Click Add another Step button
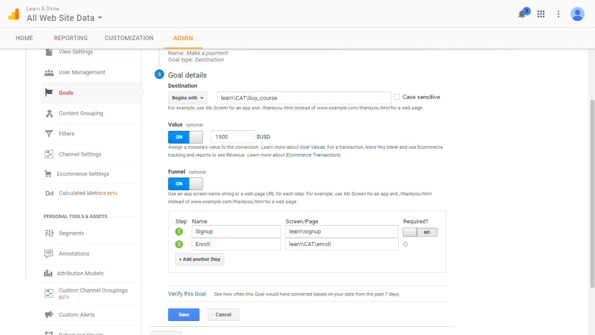 click(200, 259)
